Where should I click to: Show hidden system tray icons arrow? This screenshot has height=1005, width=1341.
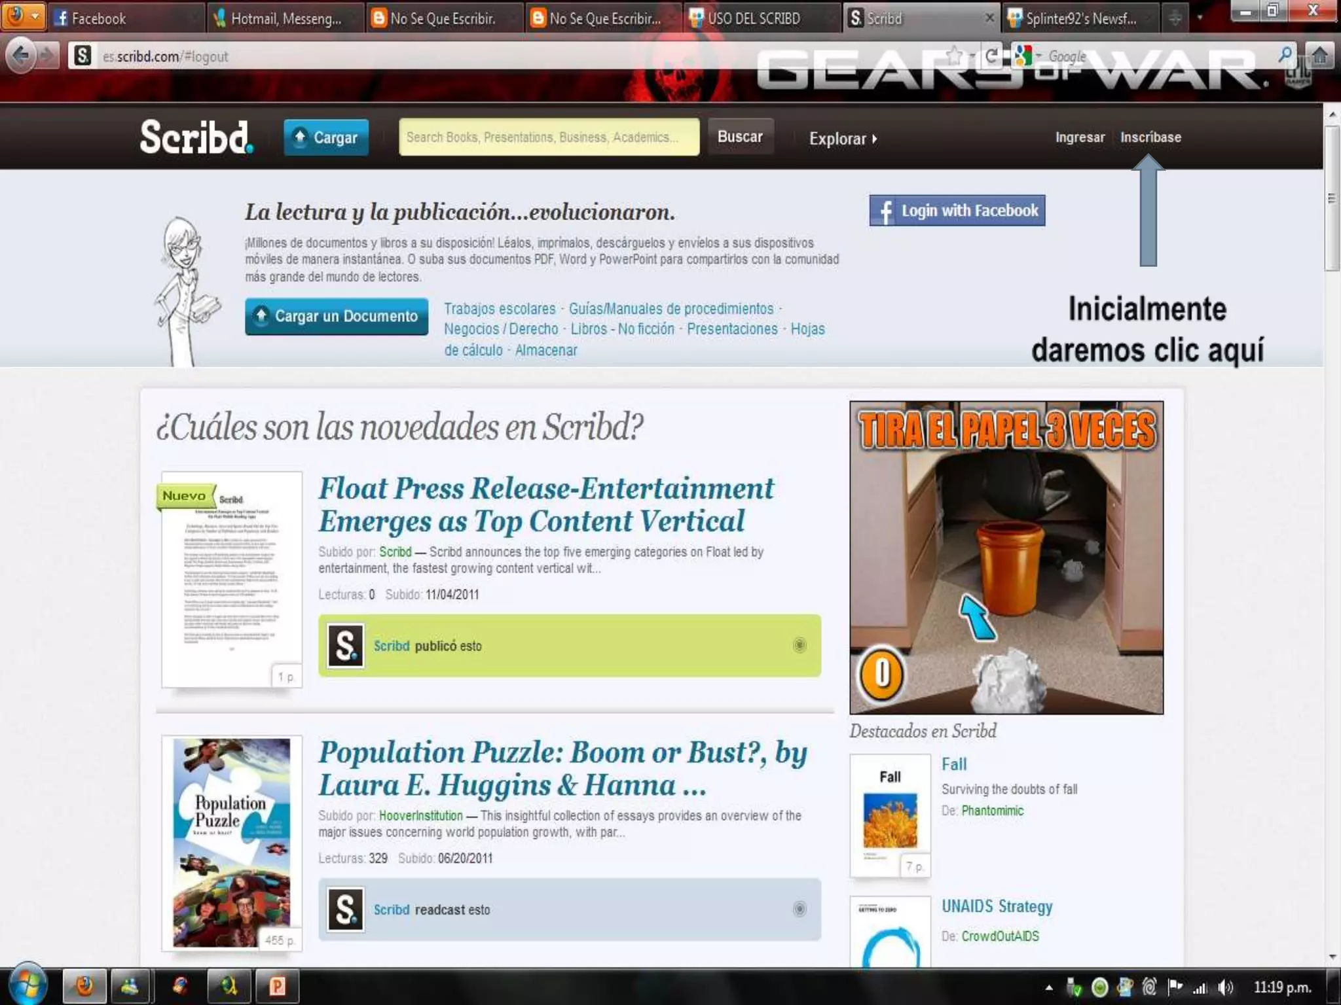point(1049,987)
